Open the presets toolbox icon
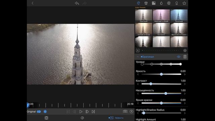The width and height of the screenshot is (215, 121). (x=125, y=112)
